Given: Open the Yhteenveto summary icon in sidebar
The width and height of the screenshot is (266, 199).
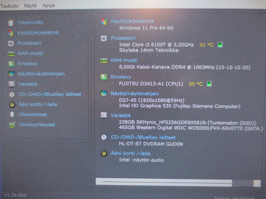Looking at the screenshot, I should [11, 23].
